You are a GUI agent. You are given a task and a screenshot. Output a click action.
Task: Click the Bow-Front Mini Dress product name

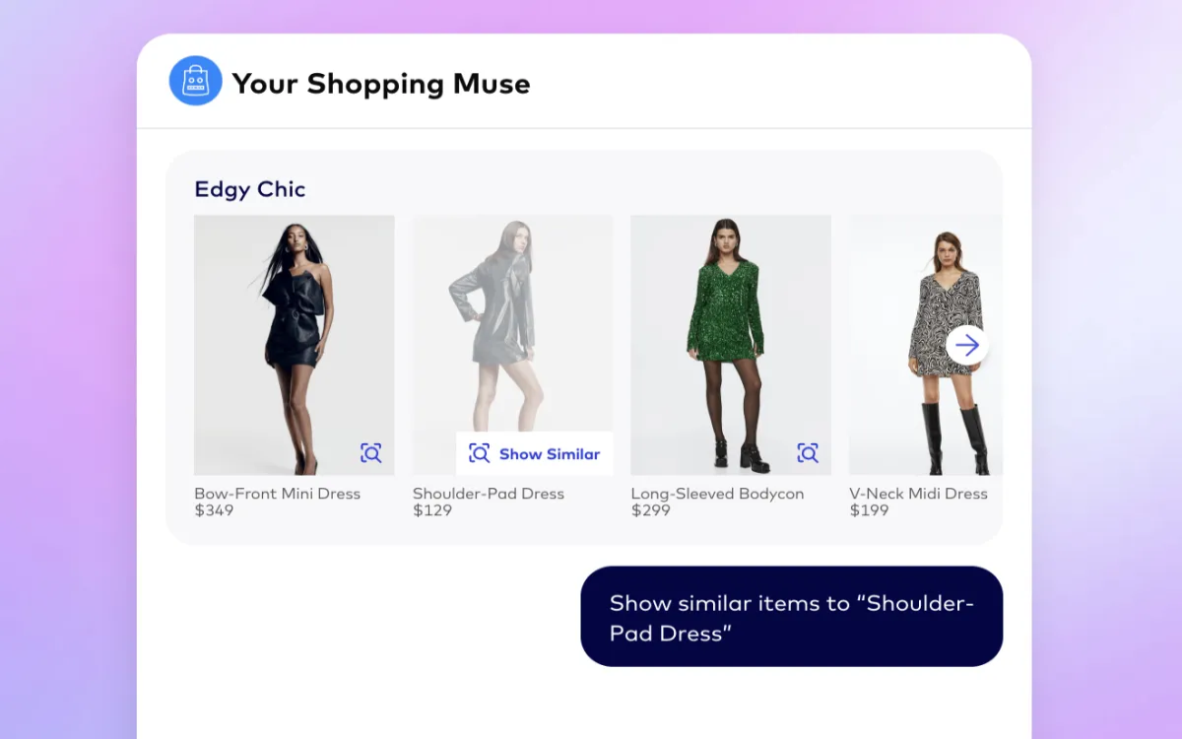(277, 494)
